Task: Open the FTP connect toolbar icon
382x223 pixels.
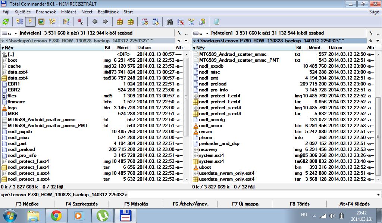Action: [145, 22]
